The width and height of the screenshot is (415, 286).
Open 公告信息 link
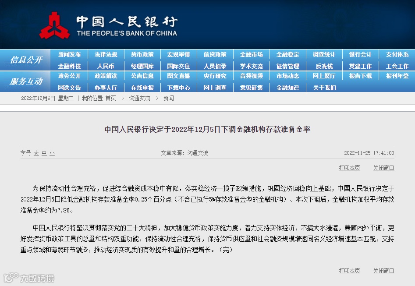tap(142, 76)
